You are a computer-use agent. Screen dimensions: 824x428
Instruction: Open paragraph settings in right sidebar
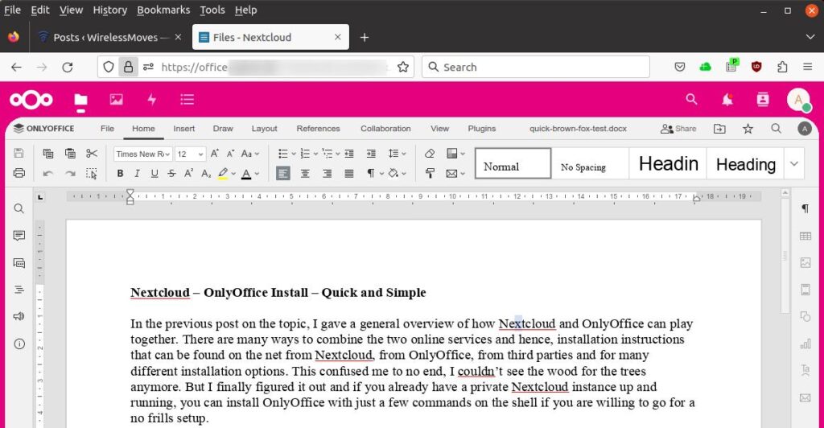(x=805, y=208)
